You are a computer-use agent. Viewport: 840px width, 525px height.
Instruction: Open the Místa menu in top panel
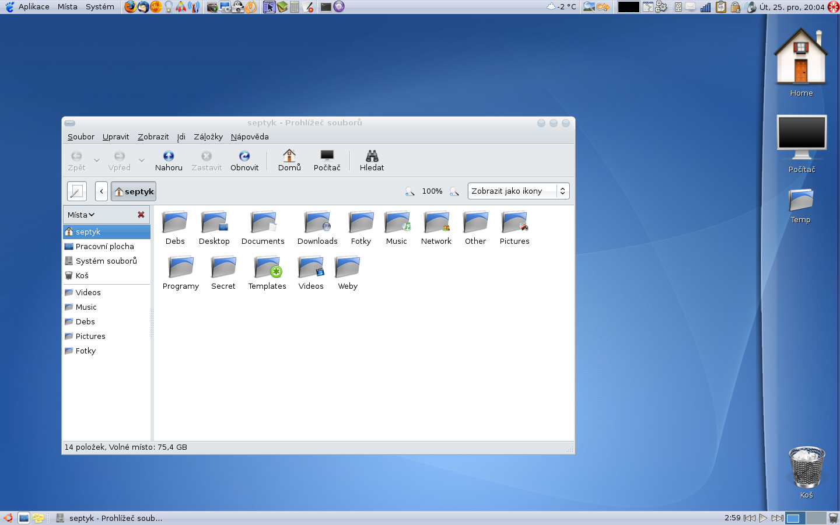pos(68,7)
